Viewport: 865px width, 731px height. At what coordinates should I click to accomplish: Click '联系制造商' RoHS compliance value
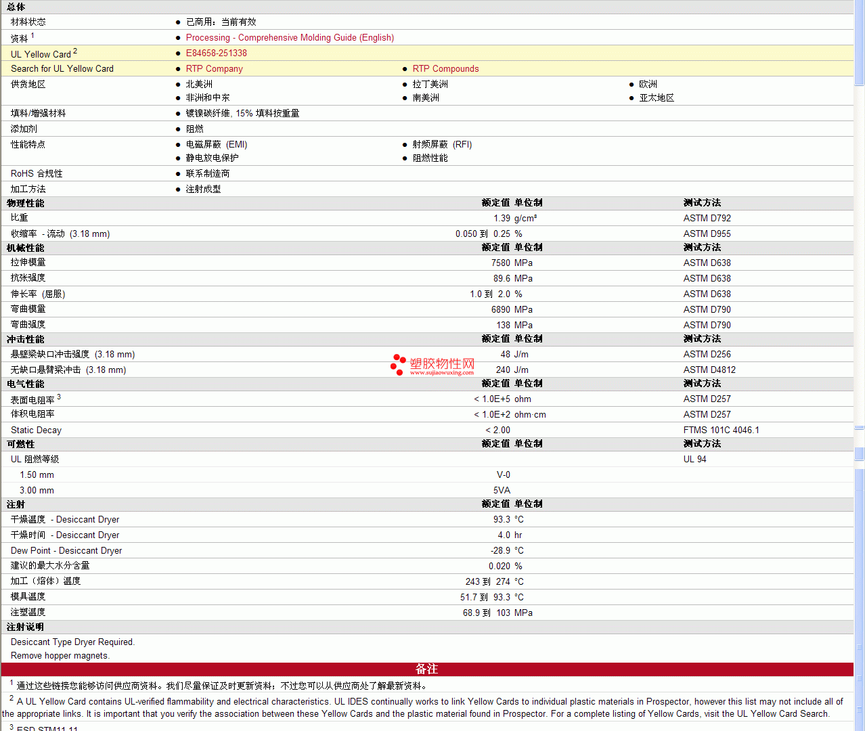point(208,174)
